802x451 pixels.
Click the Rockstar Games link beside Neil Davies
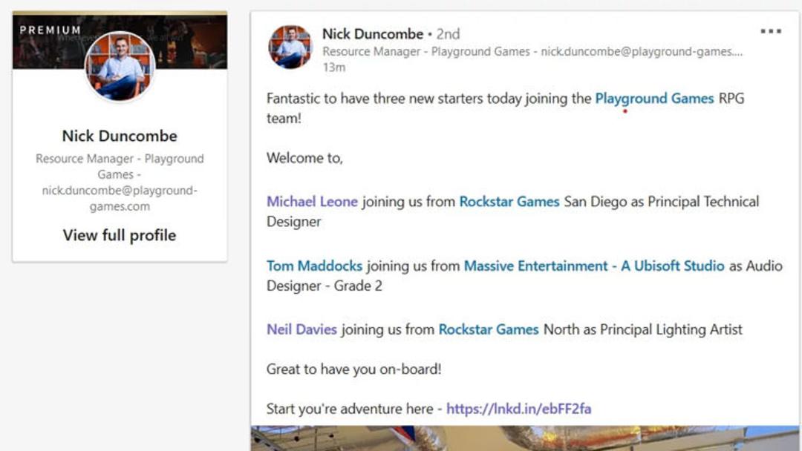tap(489, 329)
